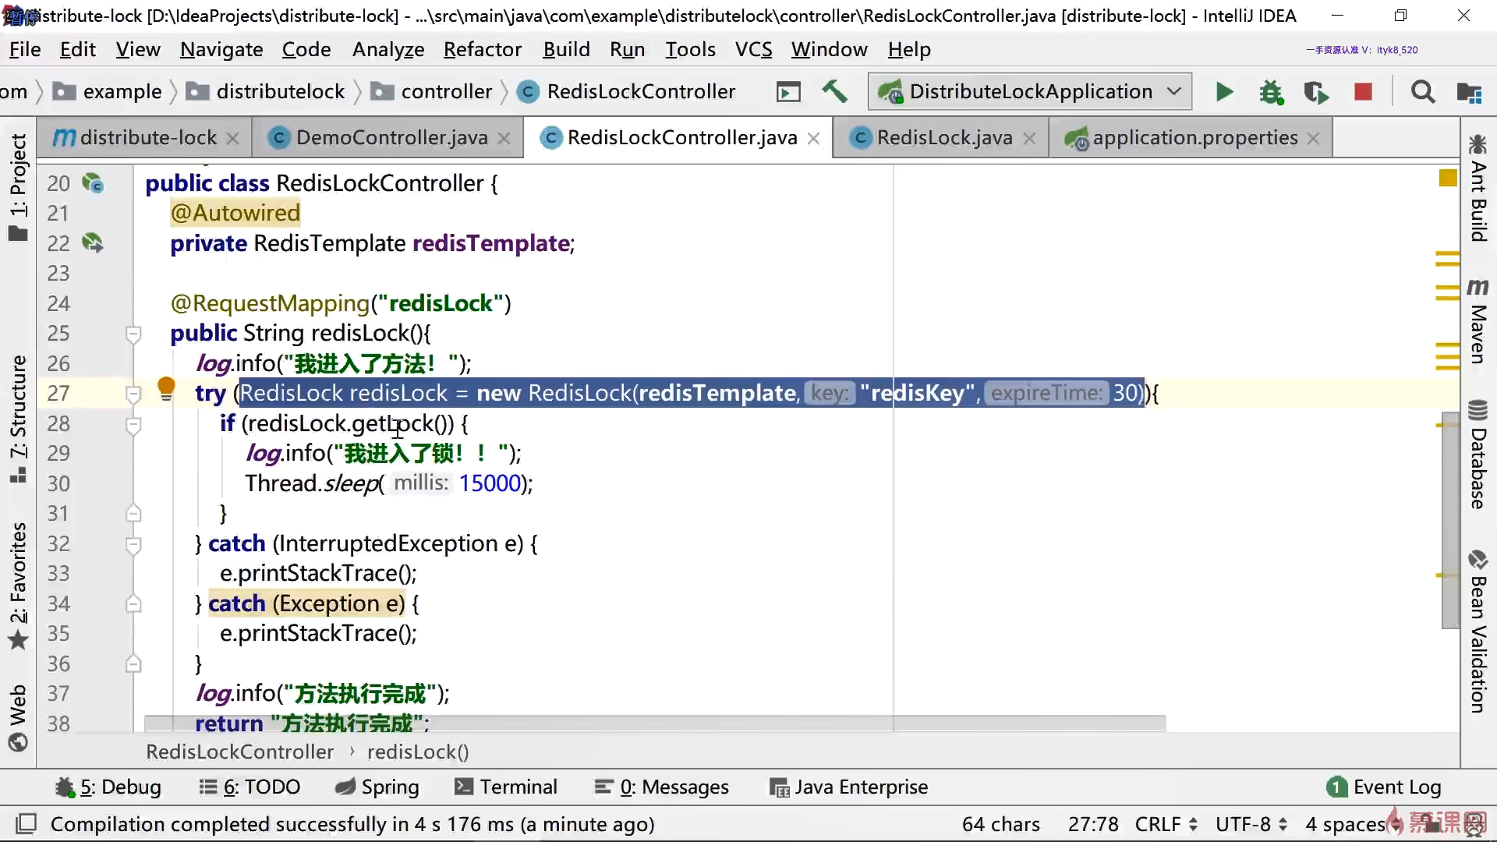Open DistributeLockApplication run configuration dropdown

[1031, 92]
